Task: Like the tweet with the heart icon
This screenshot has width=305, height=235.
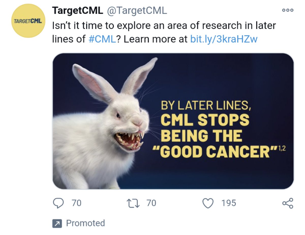Action: (x=208, y=203)
